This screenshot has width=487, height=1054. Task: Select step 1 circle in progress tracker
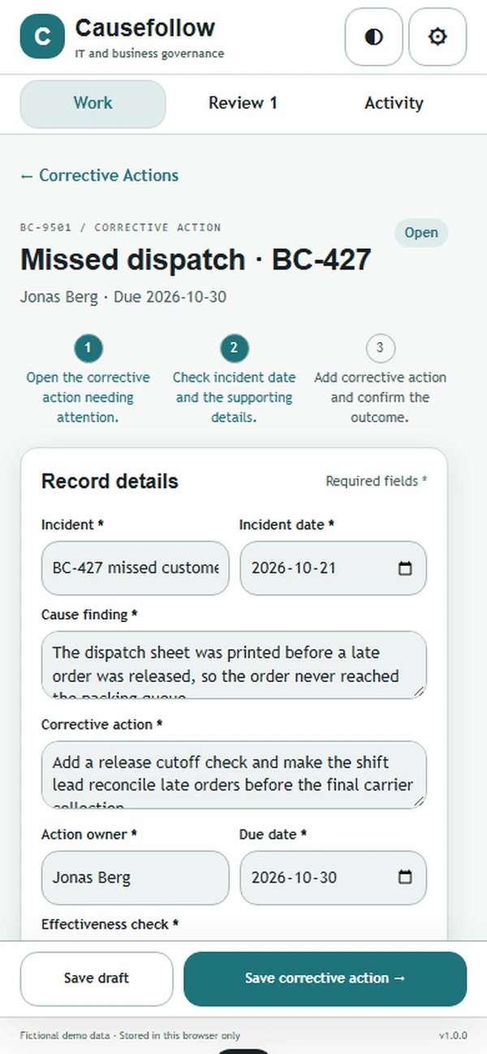[88, 349]
